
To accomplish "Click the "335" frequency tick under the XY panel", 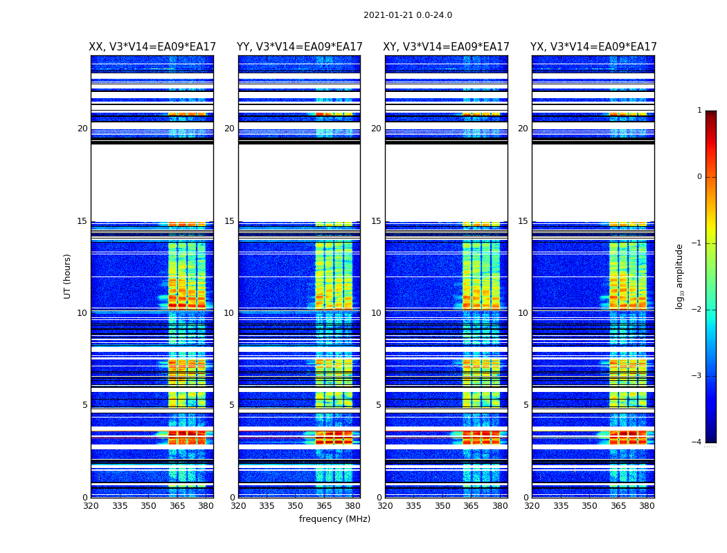I will tap(413, 506).
